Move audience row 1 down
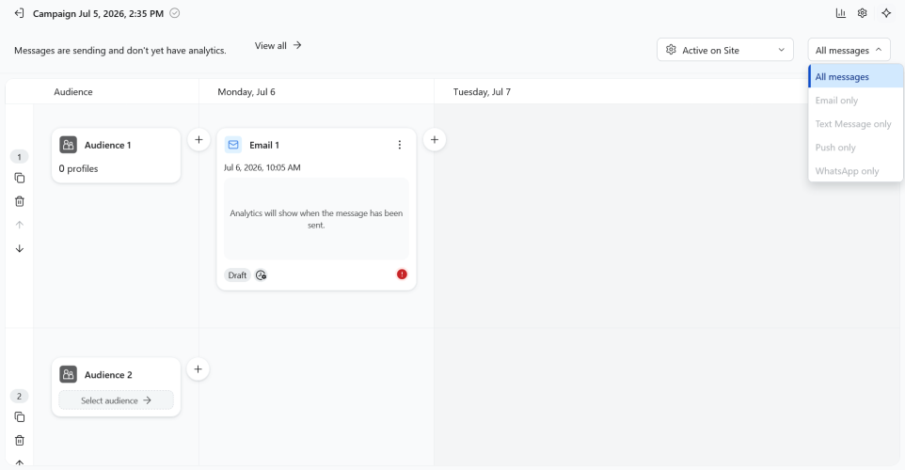This screenshot has width=905, height=470. pyautogui.click(x=19, y=248)
